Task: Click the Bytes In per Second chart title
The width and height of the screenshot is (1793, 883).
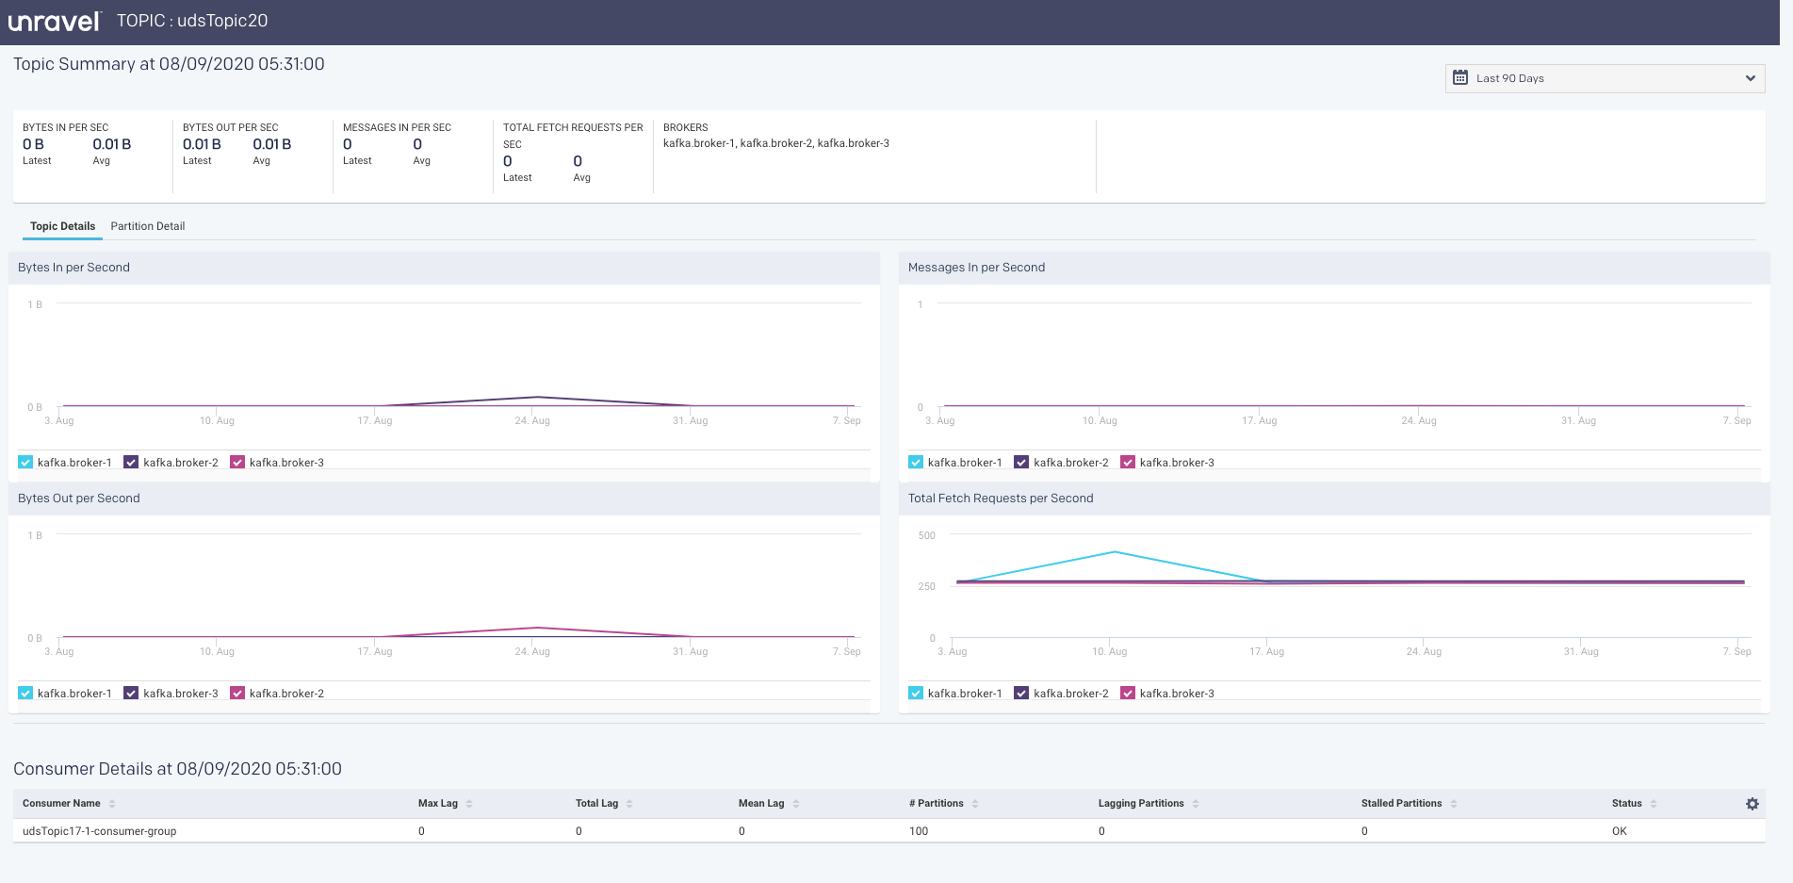Action: (x=73, y=268)
